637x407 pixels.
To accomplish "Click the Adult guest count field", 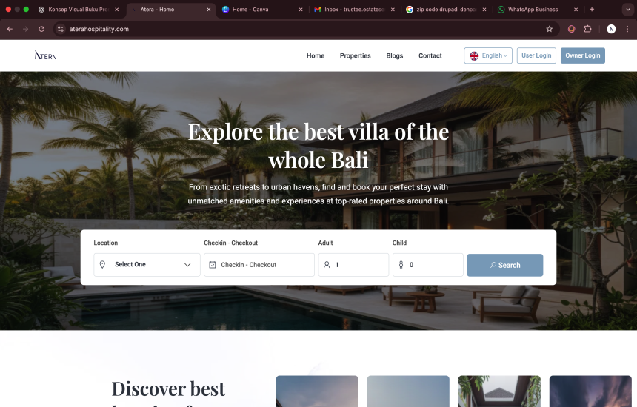I will pos(353,265).
